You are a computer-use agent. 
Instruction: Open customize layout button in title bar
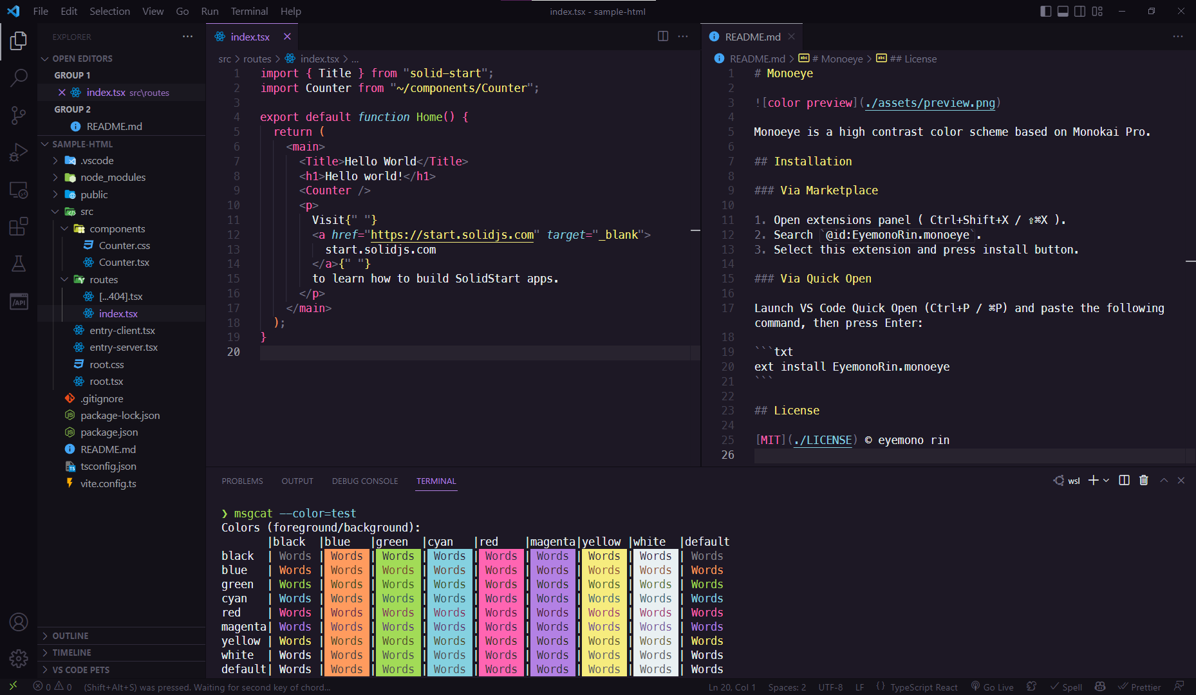tap(1098, 11)
